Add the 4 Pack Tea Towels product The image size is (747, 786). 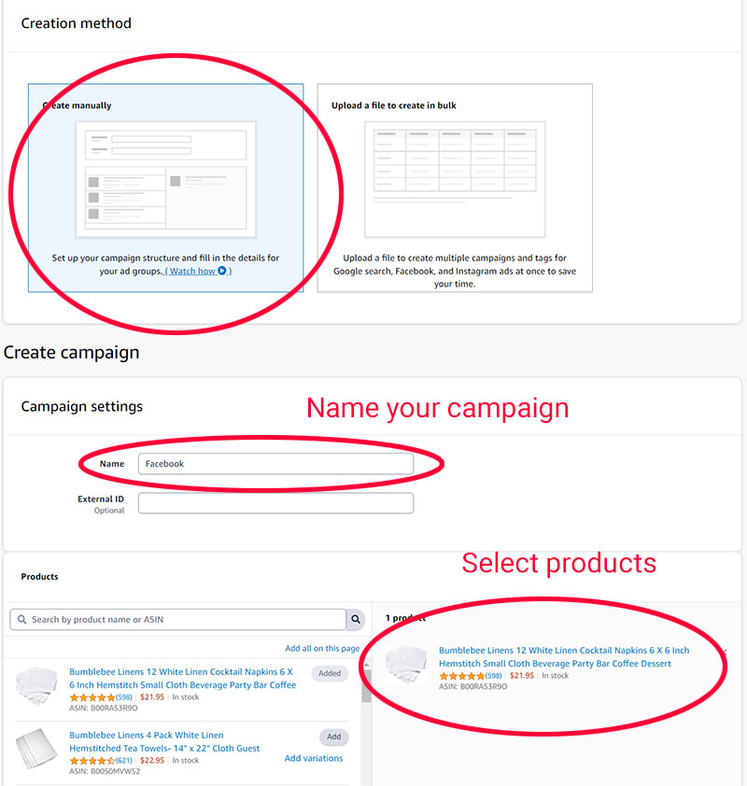click(x=333, y=737)
